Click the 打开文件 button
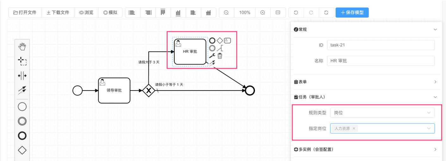This screenshot has width=446, height=161. pos(25,13)
